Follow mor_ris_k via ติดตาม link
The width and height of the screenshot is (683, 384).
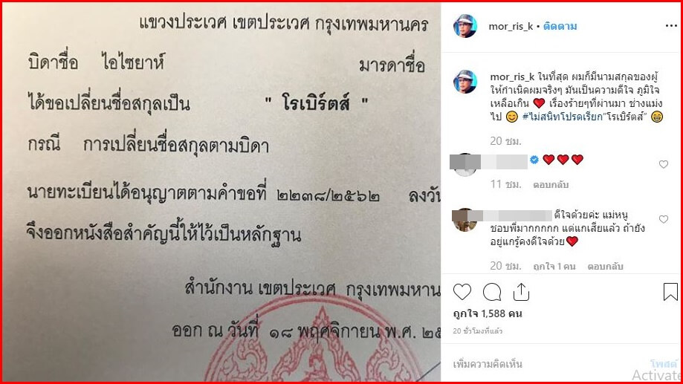point(560,26)
